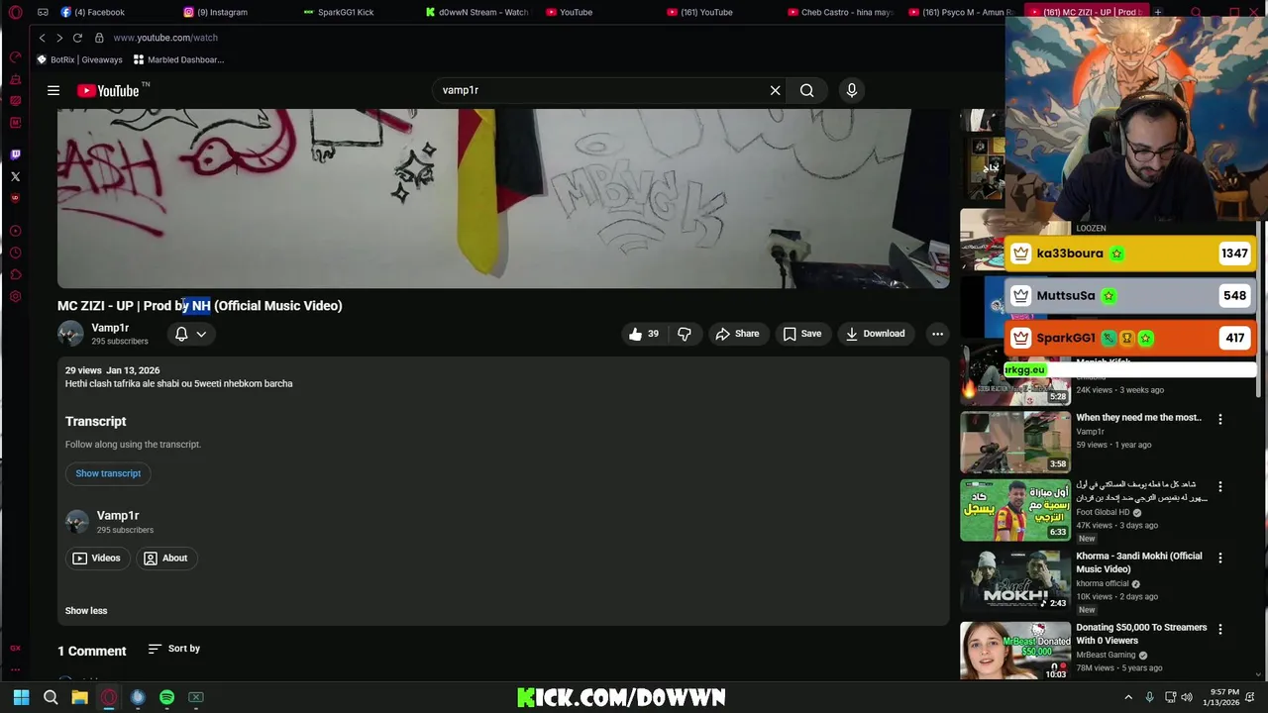Open Vamp1r channel name under the title
1268x713 pixels.
[x=110, y=328]
